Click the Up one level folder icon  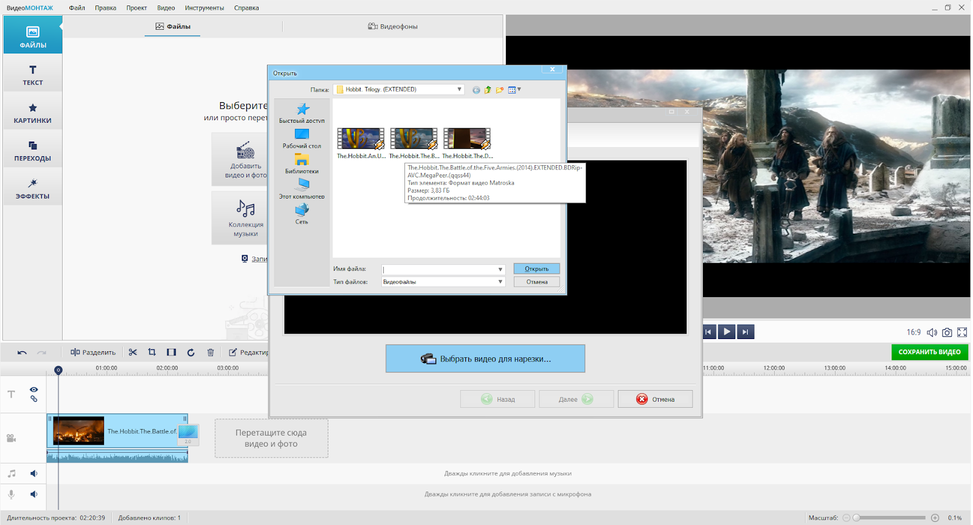click(488, 90)
